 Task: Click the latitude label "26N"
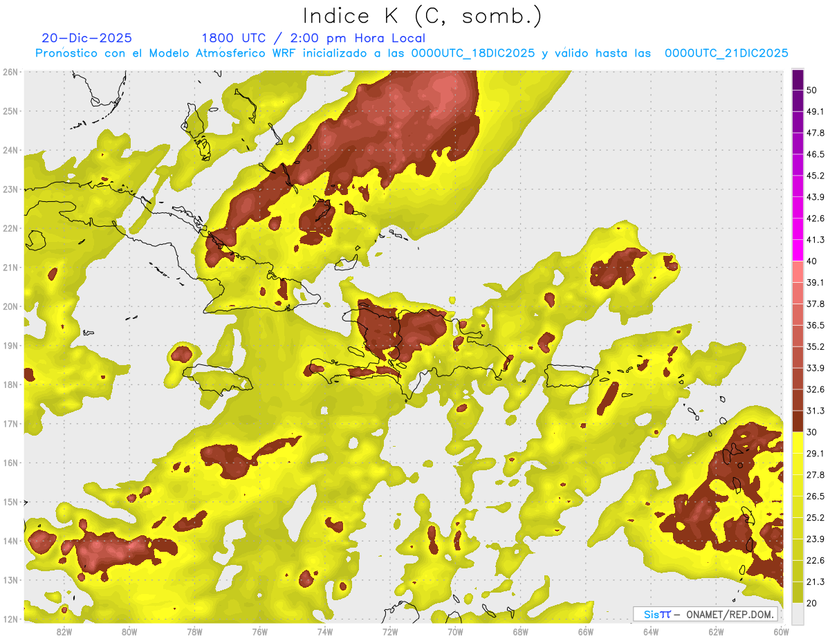click(10, 72)
